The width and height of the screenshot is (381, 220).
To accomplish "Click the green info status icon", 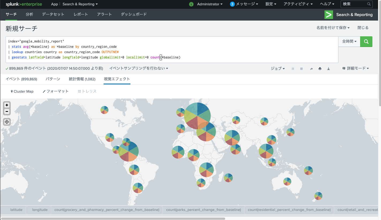I will [x=191, y=4].
